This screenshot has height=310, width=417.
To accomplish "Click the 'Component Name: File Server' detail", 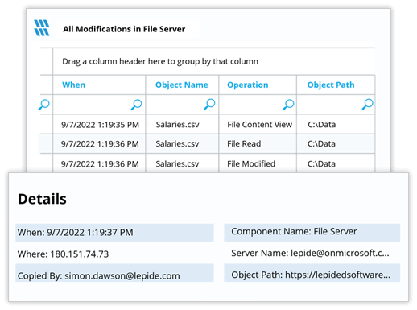I will (x=312, y=233).
